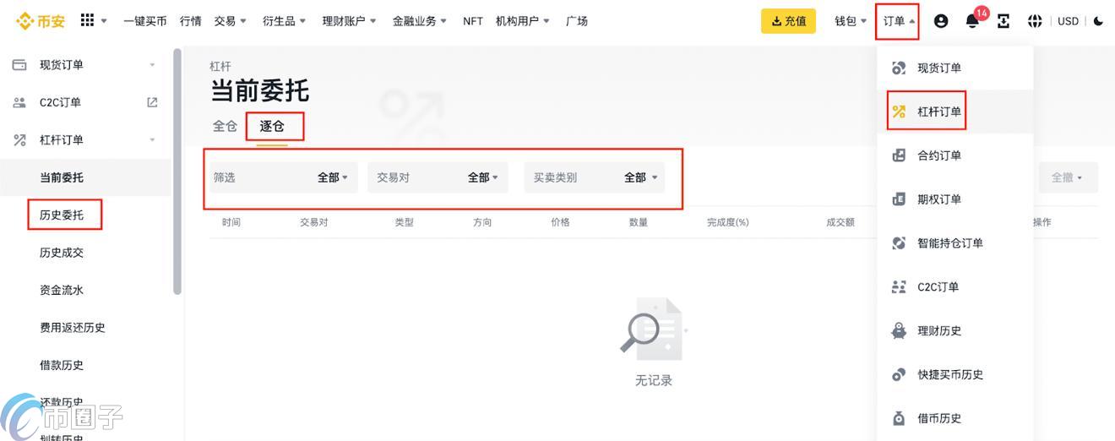
Task: Click the C2C订单 people icon in sidebar
Action: [x=19, y=102]
